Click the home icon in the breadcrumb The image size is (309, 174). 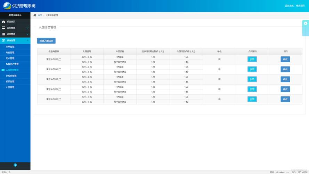(x=35, y=15)
